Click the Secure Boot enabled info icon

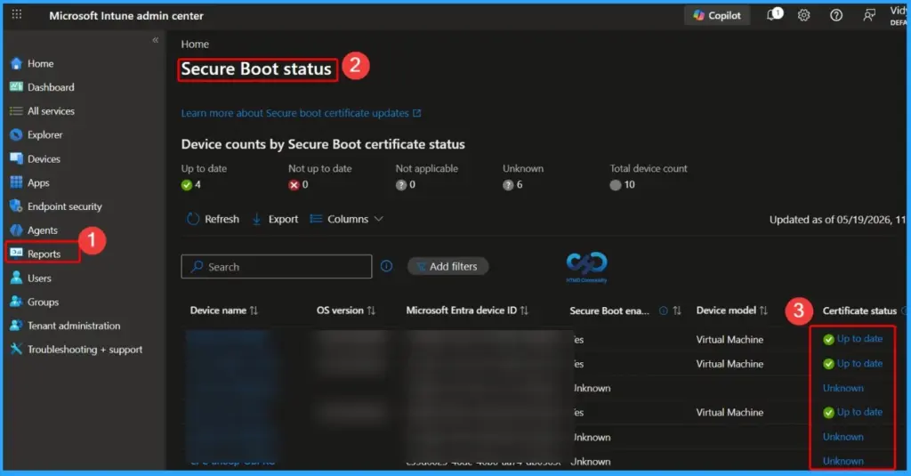click(663, 311)
